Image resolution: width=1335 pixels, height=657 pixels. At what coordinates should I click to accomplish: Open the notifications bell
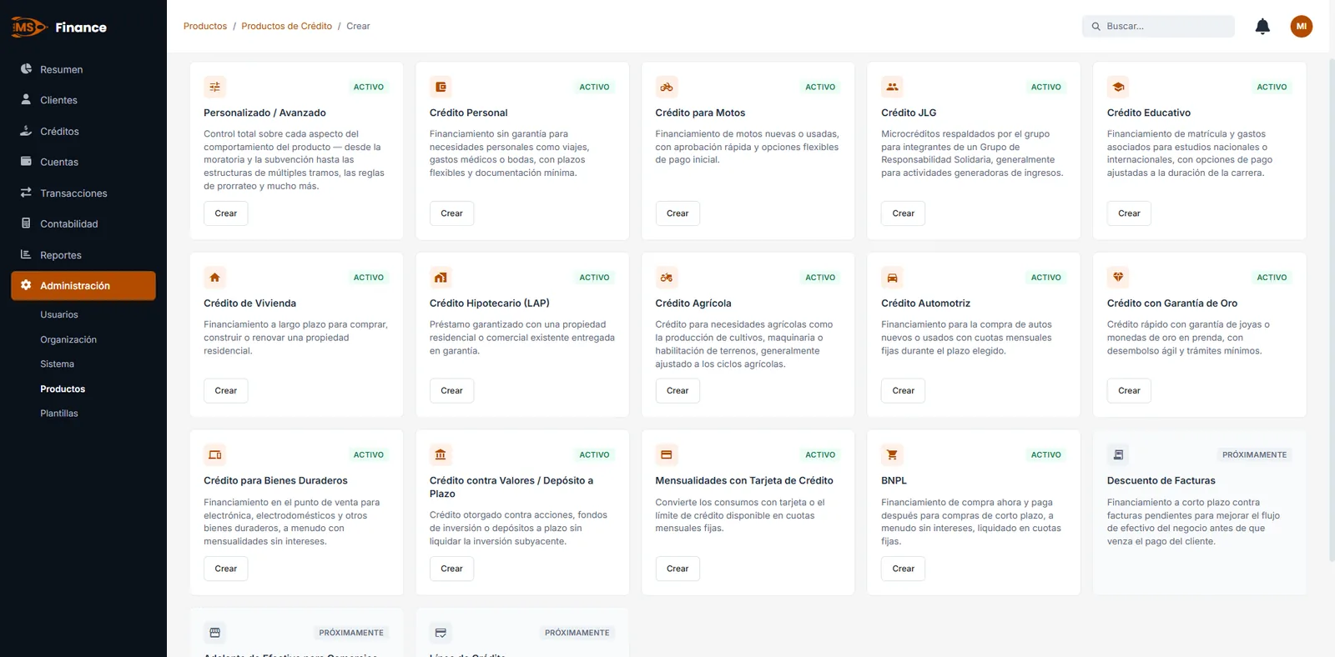pos(1262,27)
